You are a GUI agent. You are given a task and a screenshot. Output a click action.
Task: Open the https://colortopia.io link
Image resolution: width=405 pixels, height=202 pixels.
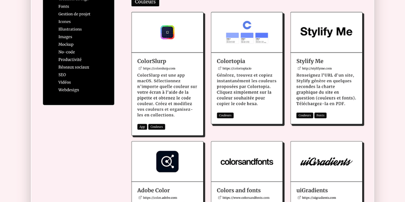[x=237, y=69]
